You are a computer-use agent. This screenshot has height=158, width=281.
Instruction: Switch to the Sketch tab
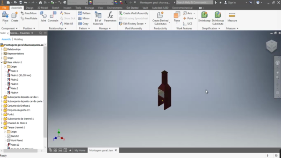click(x=56, y=8)
